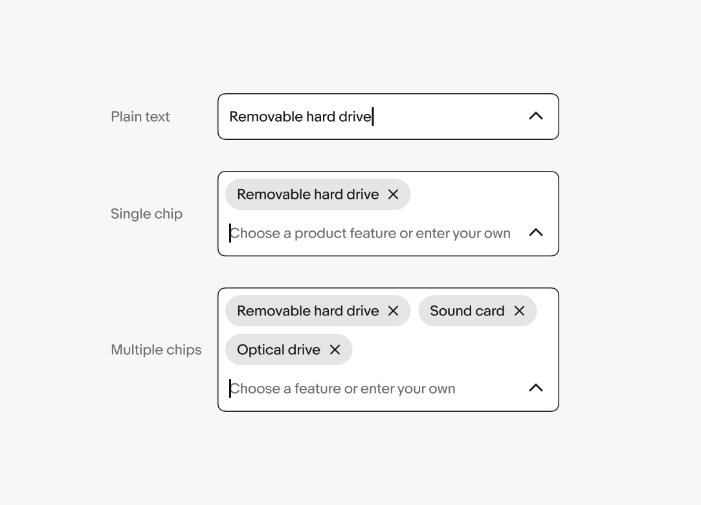Click empty space right of the Optical drive chip
This screenshot has height=505, width=701.
pyautogui.click(x=453, y=350)
